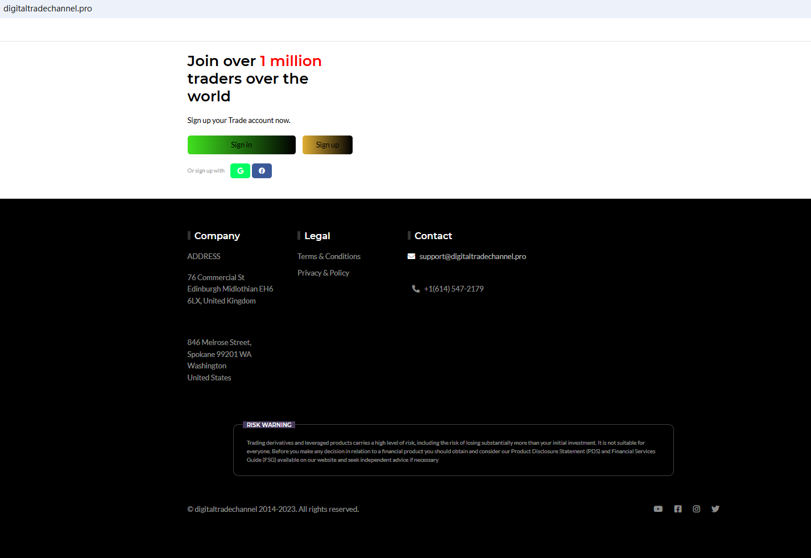Viewport: 811px width, 558px height.
Task: Click the ADDRESS label under Company
Action: tap(204, 256)
